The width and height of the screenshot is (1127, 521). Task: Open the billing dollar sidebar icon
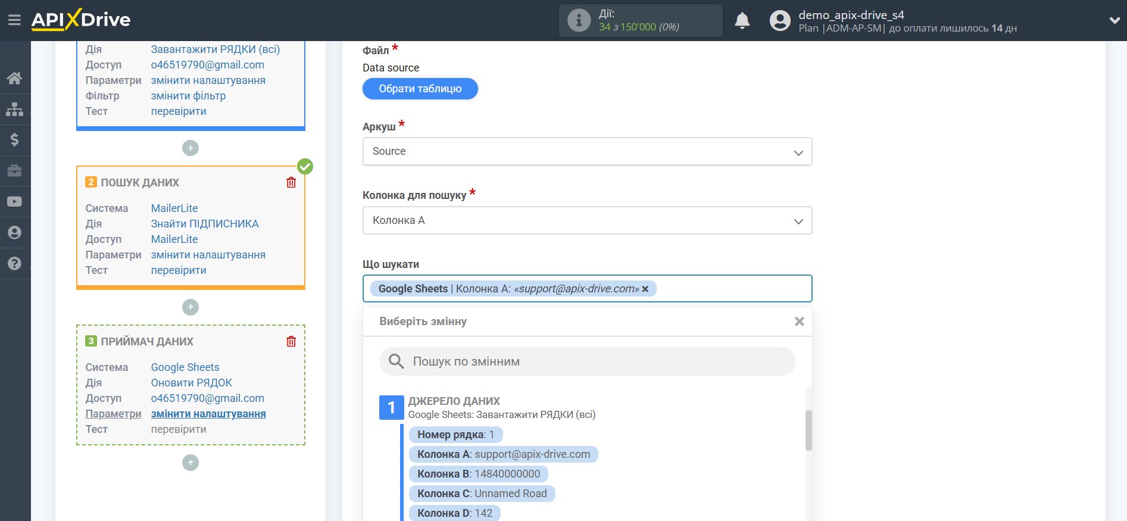pos(15,140)
